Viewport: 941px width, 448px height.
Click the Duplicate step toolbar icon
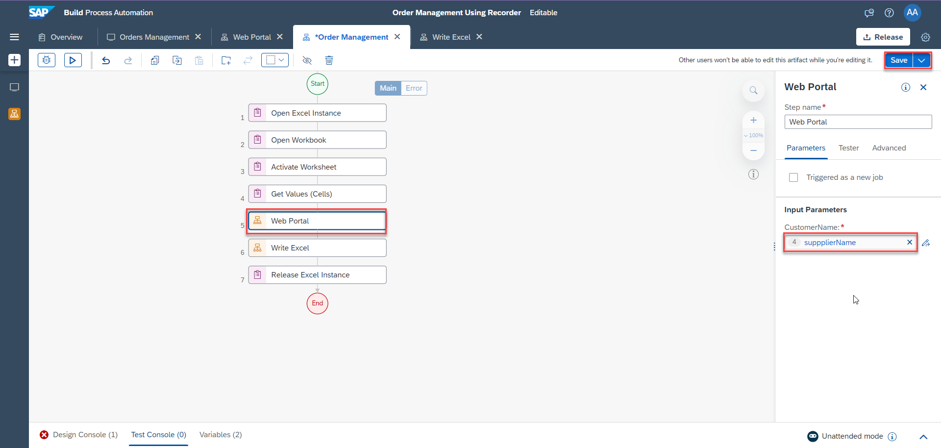[x=177, y=60]
